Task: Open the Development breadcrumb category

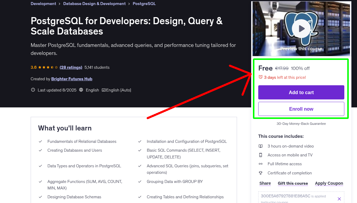Action: pyautogui.click(x=43, y=4)
